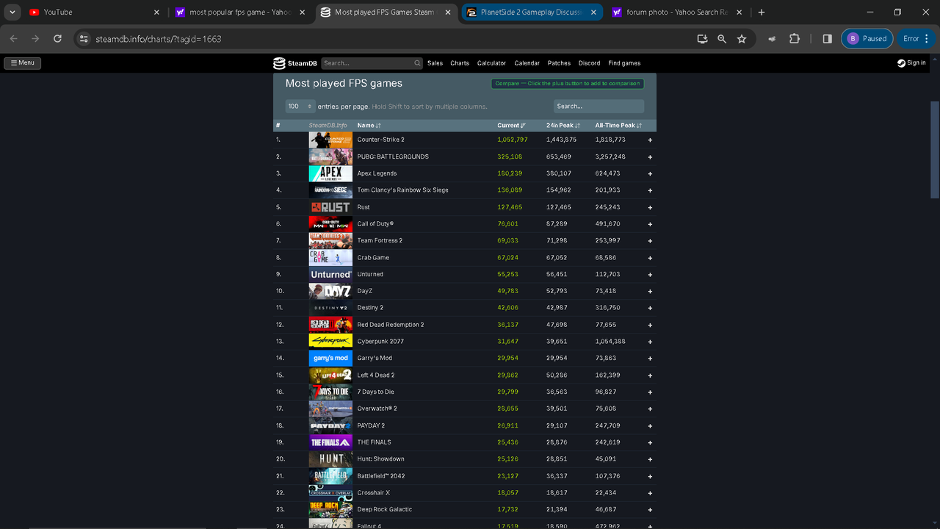Add PUBG: BATTLEGROUNDS to comparison with plus
This screenshot has width=940, height=529.
(650, 156)
